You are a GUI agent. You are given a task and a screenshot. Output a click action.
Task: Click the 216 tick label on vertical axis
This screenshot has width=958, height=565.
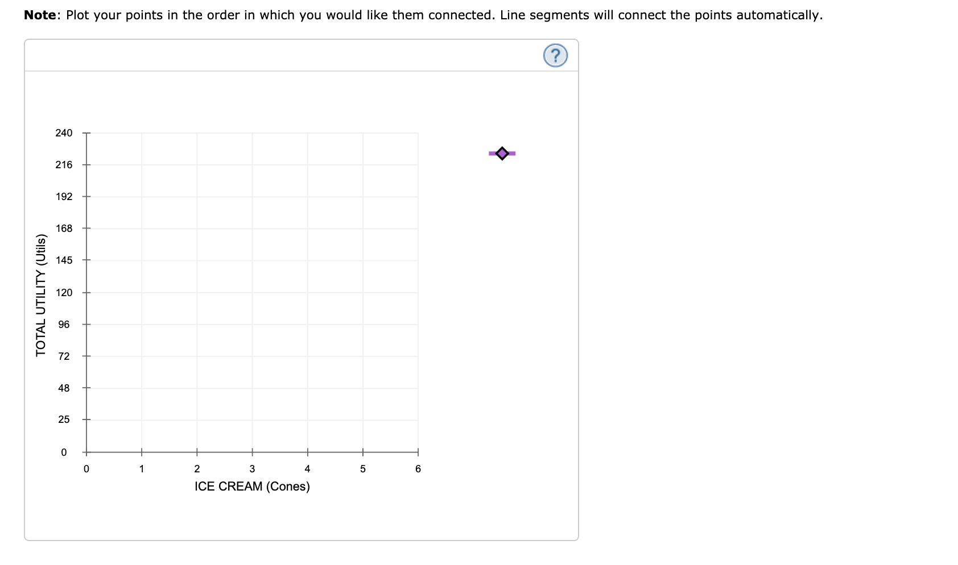click(64, 164)
